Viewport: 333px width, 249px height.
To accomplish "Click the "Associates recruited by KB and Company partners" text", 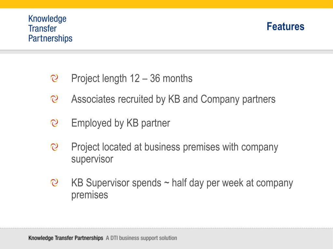I will [x=173, y=99].
